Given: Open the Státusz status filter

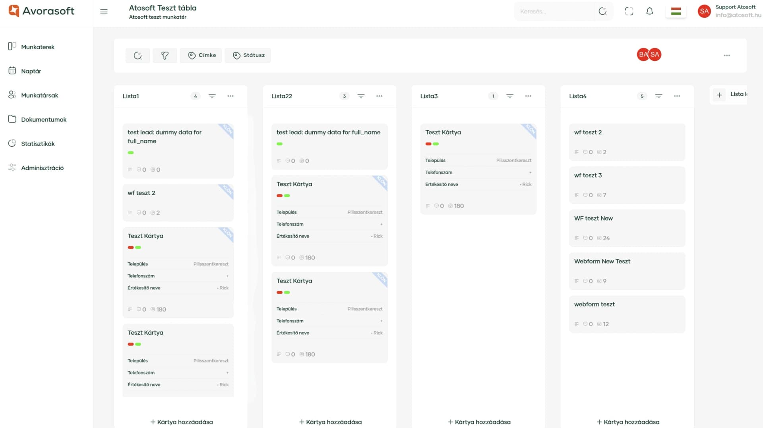Looking at the screenshot, I should tap(248, 55).
